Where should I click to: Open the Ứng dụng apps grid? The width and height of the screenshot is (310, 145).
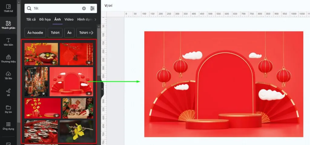point(8,126)
